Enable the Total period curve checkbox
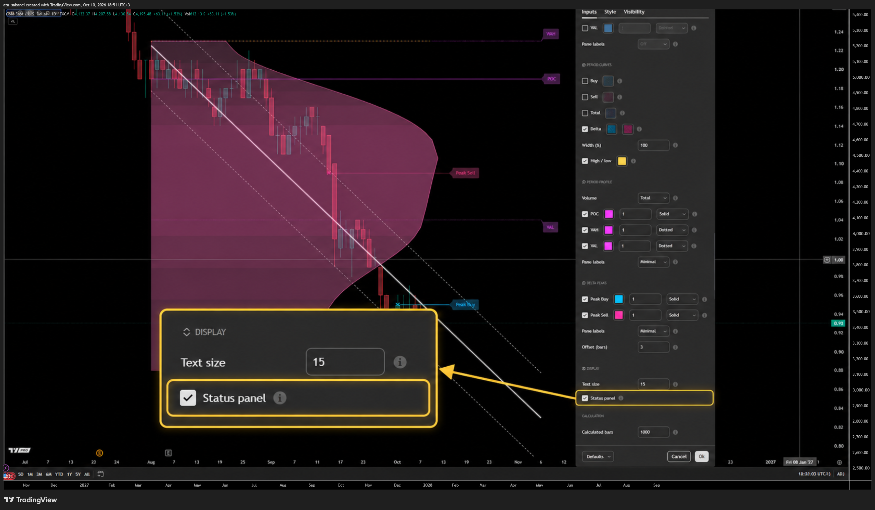Screen dimensions: 875x510 585,113
